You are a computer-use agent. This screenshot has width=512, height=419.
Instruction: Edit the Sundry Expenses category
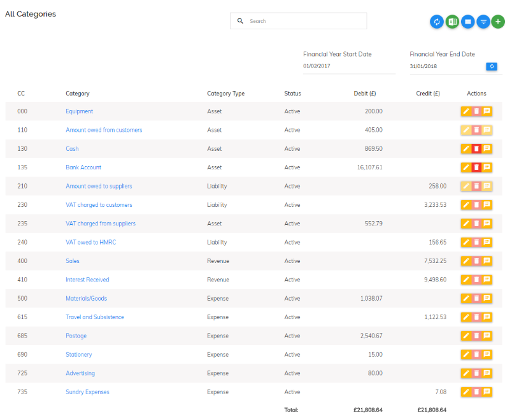click(466, 392)
